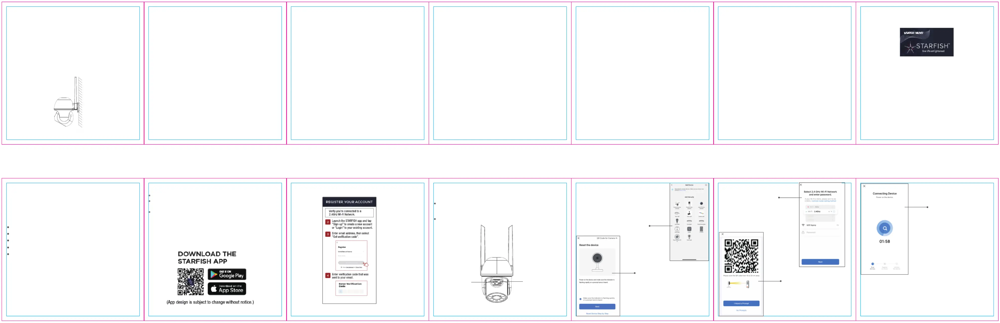Tick the indicator flashing quickly radio button
The width and height of the screenshot is (1000, 323).
pos(581,299)
